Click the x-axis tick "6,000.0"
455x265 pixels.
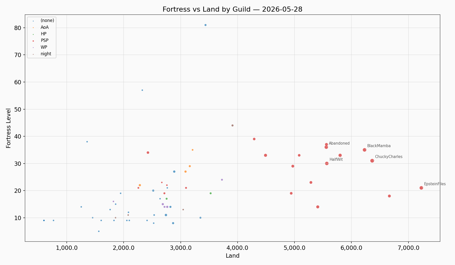click(351, 248)
